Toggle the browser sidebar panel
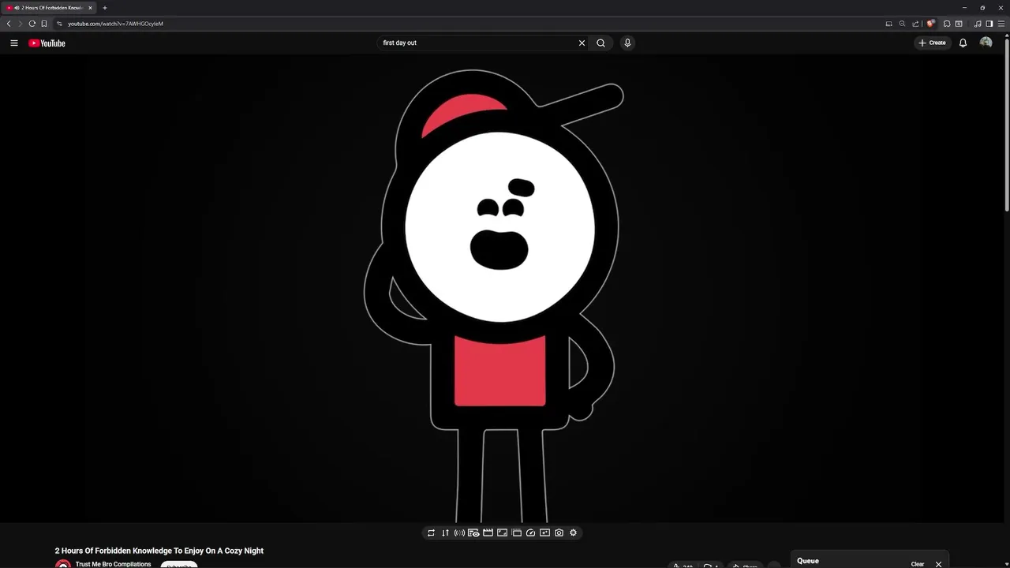This screenshot has height=568, width=1010. (x=989, y=24)
